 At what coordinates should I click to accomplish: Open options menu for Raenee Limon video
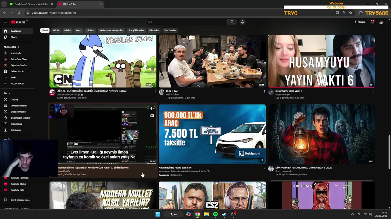point(155,168)
